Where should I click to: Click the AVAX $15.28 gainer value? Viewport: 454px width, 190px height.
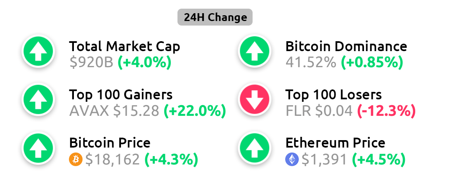click(114, 111)
